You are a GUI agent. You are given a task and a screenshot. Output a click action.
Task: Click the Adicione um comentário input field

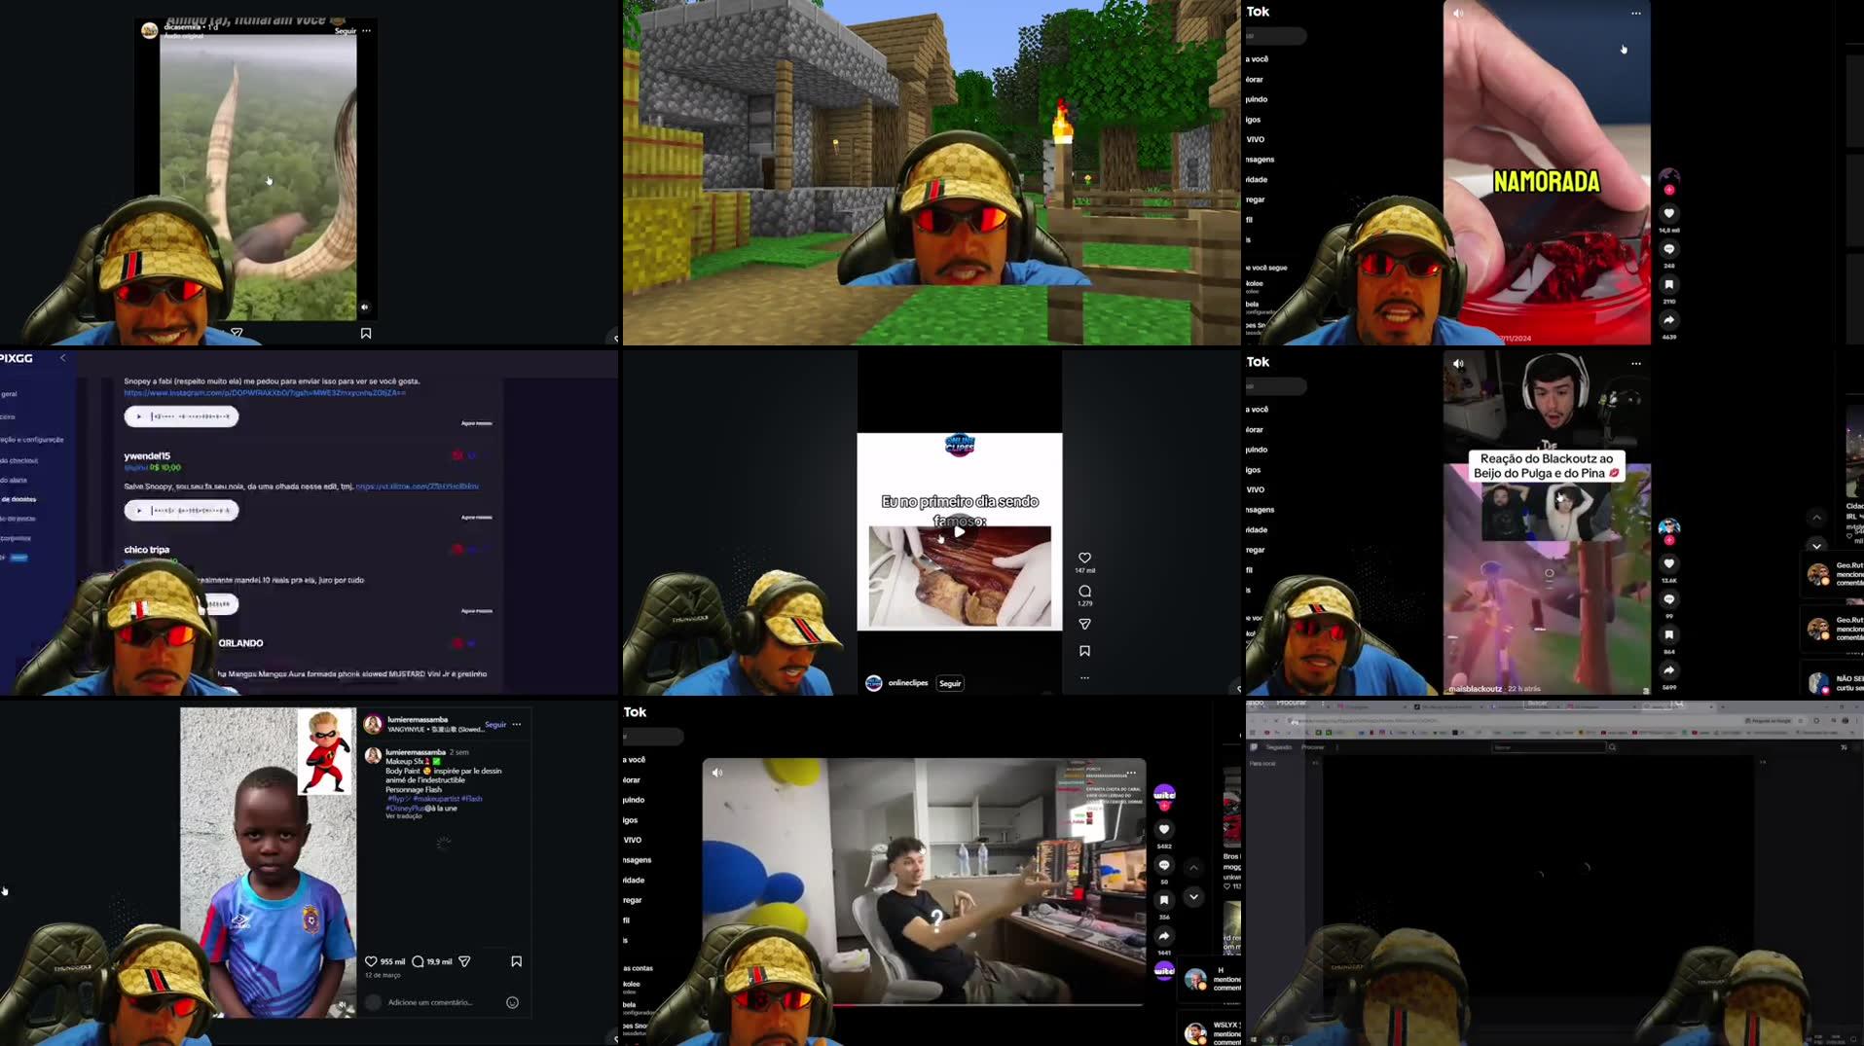pyautogui.click(x=429, y=1001)
